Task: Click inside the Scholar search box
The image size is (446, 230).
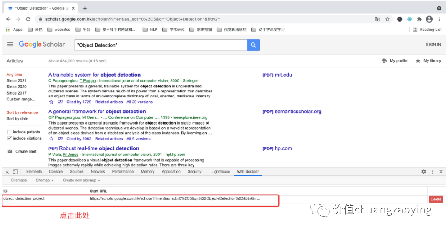Action: (x=161, y=45)
